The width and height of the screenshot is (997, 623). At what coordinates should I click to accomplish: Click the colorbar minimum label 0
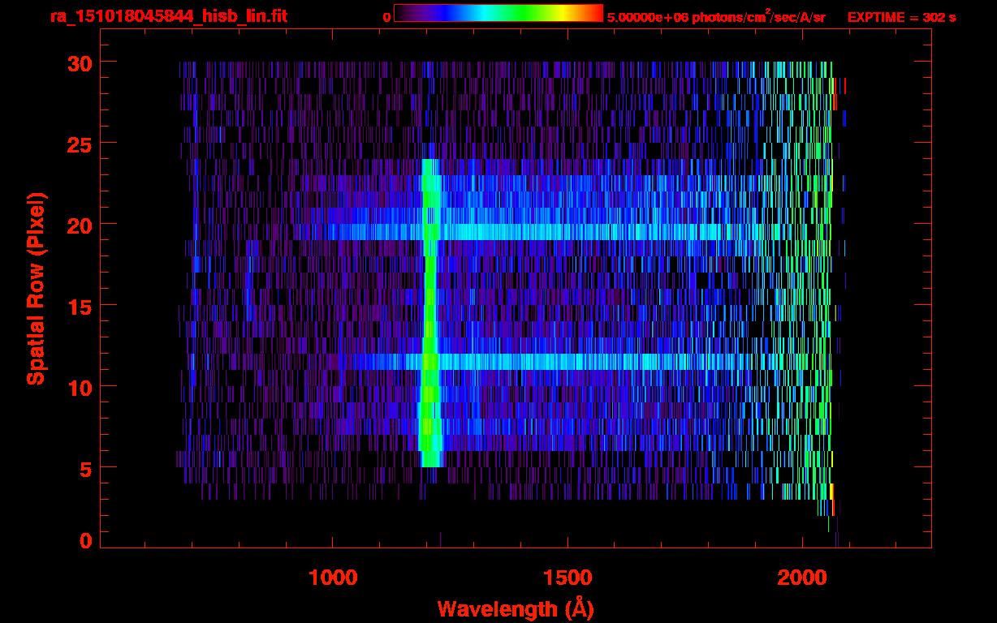click(387, 17)
